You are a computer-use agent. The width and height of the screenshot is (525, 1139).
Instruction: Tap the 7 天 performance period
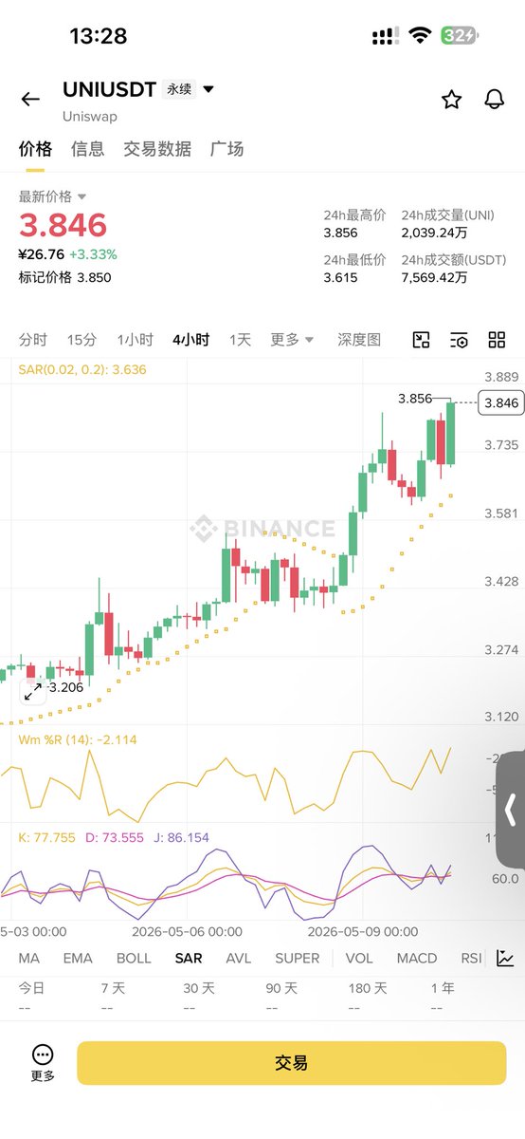[x=113, y=988]
